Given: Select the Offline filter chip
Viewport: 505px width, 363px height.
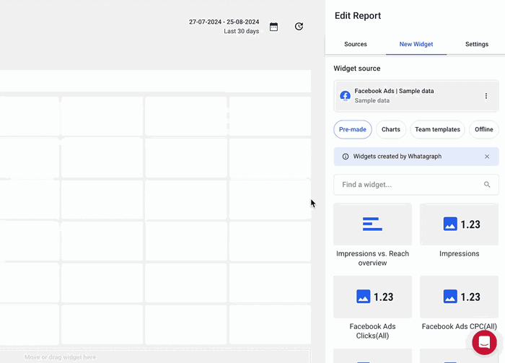Looking at the screenshot, I should coord(484,129).
